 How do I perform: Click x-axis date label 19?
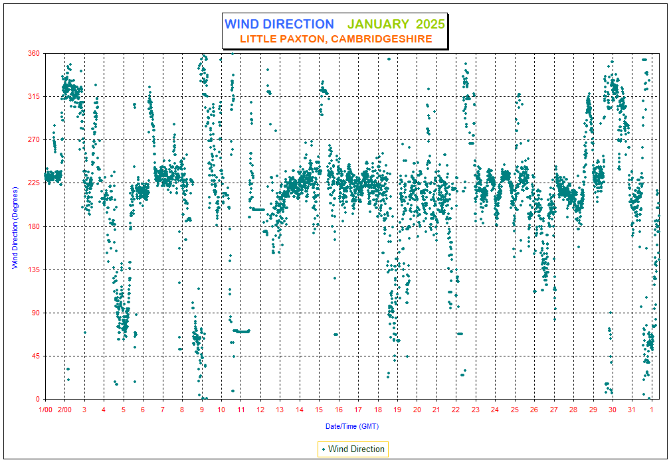pyautogui.click(x=397, y=410)
